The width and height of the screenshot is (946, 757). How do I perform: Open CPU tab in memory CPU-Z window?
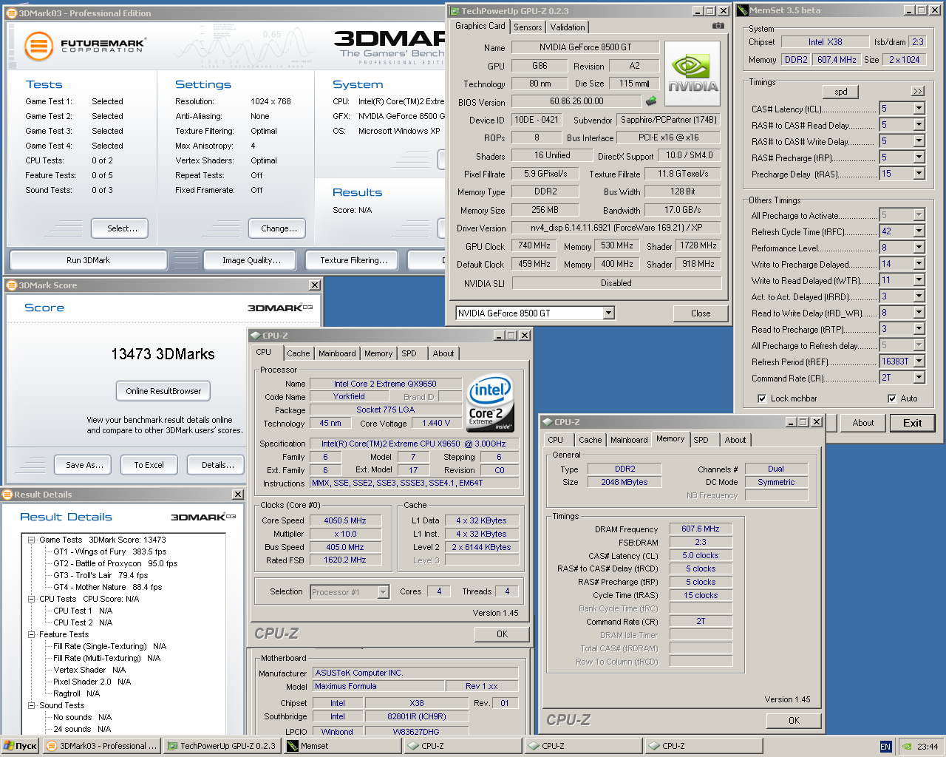[x=556, y=440]
